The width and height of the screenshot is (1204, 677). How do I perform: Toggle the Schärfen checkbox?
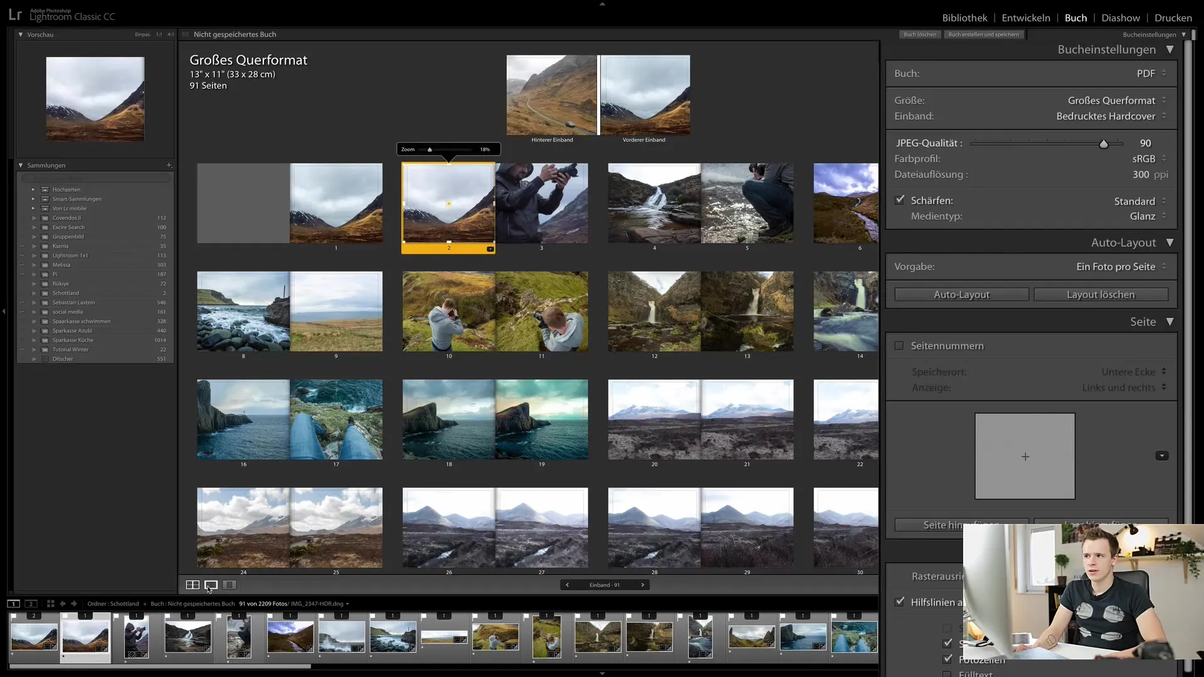(x=900, y=200)
